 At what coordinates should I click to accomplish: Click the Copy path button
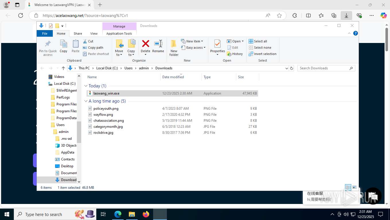click(x=93, y=48)
